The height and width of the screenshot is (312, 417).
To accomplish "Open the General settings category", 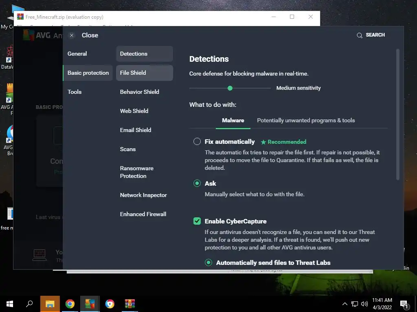I will (77, 54).
